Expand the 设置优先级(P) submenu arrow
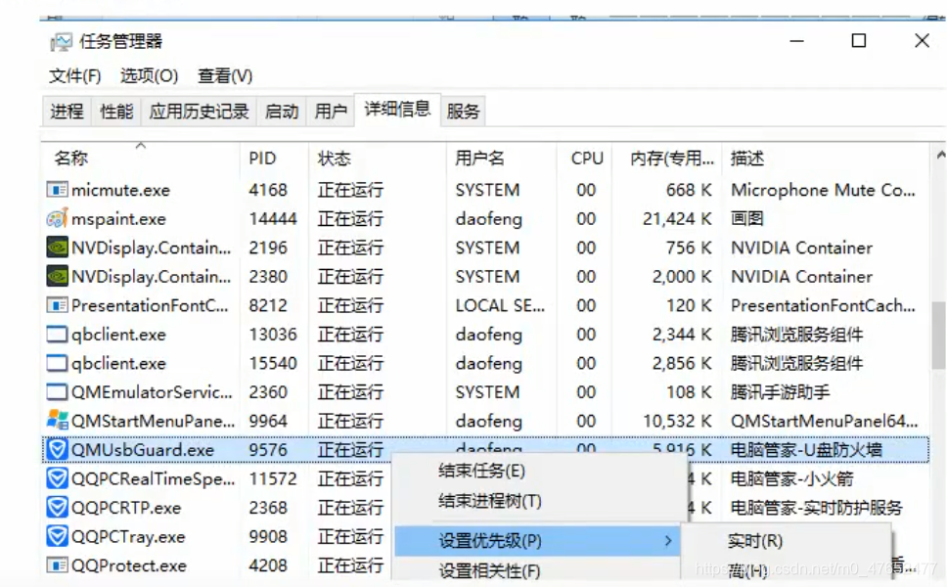947x587 pixels. point(667,540)
